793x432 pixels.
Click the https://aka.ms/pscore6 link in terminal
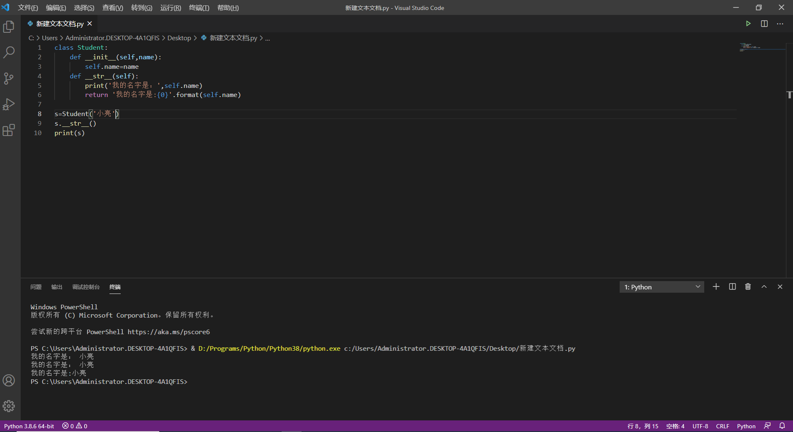pos(169,332)
